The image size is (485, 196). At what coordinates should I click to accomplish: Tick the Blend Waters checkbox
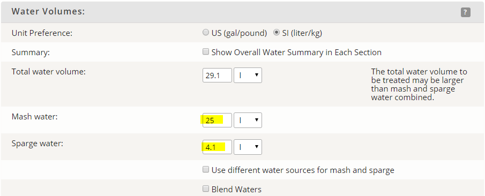point(206,189)
